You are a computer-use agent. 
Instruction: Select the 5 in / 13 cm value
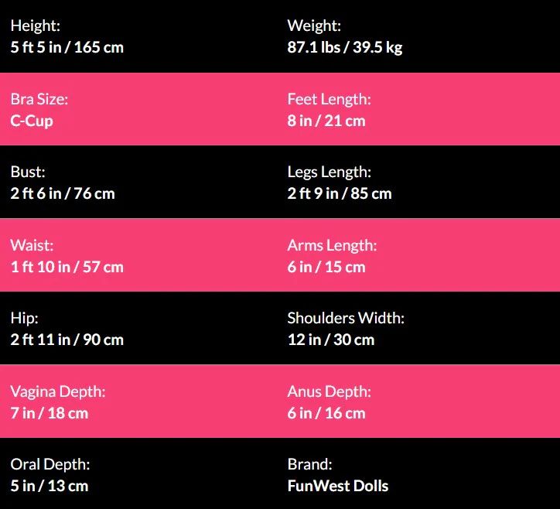pos(50,486)
